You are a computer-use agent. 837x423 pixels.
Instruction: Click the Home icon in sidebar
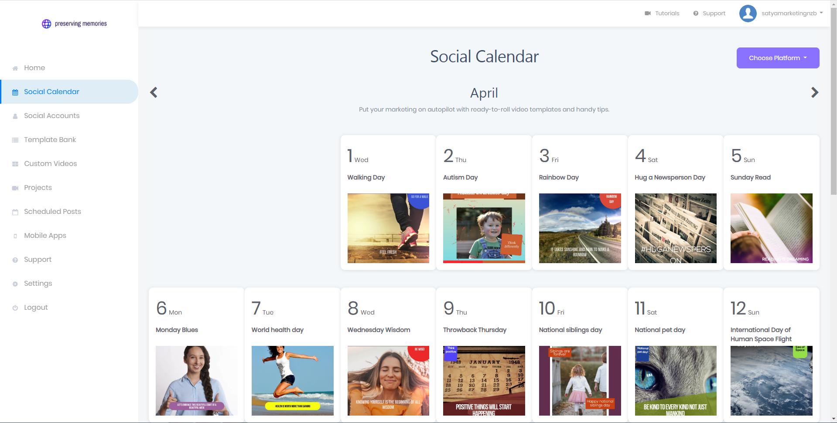coord(15,68)
